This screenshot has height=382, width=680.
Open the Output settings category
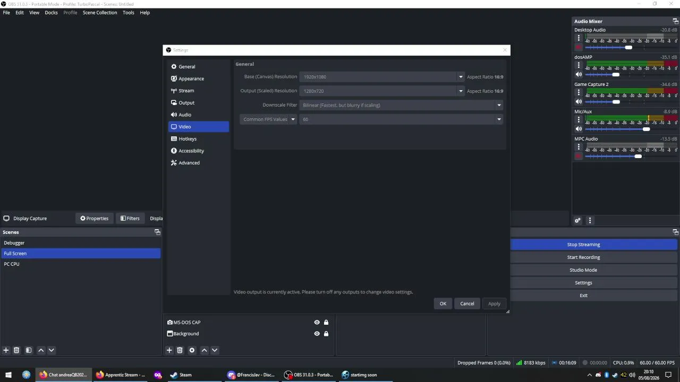pyautogui.click(x=198, y=103)
